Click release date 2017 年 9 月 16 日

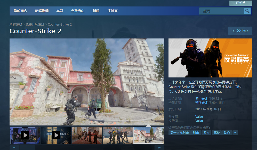[208, 109]
